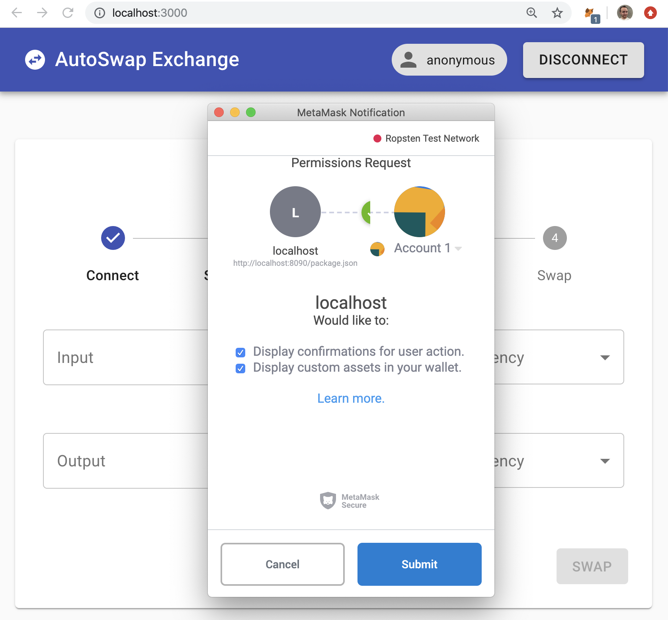
Task: Open the Account 1 selector dropdown
Action: click(428, 248)
